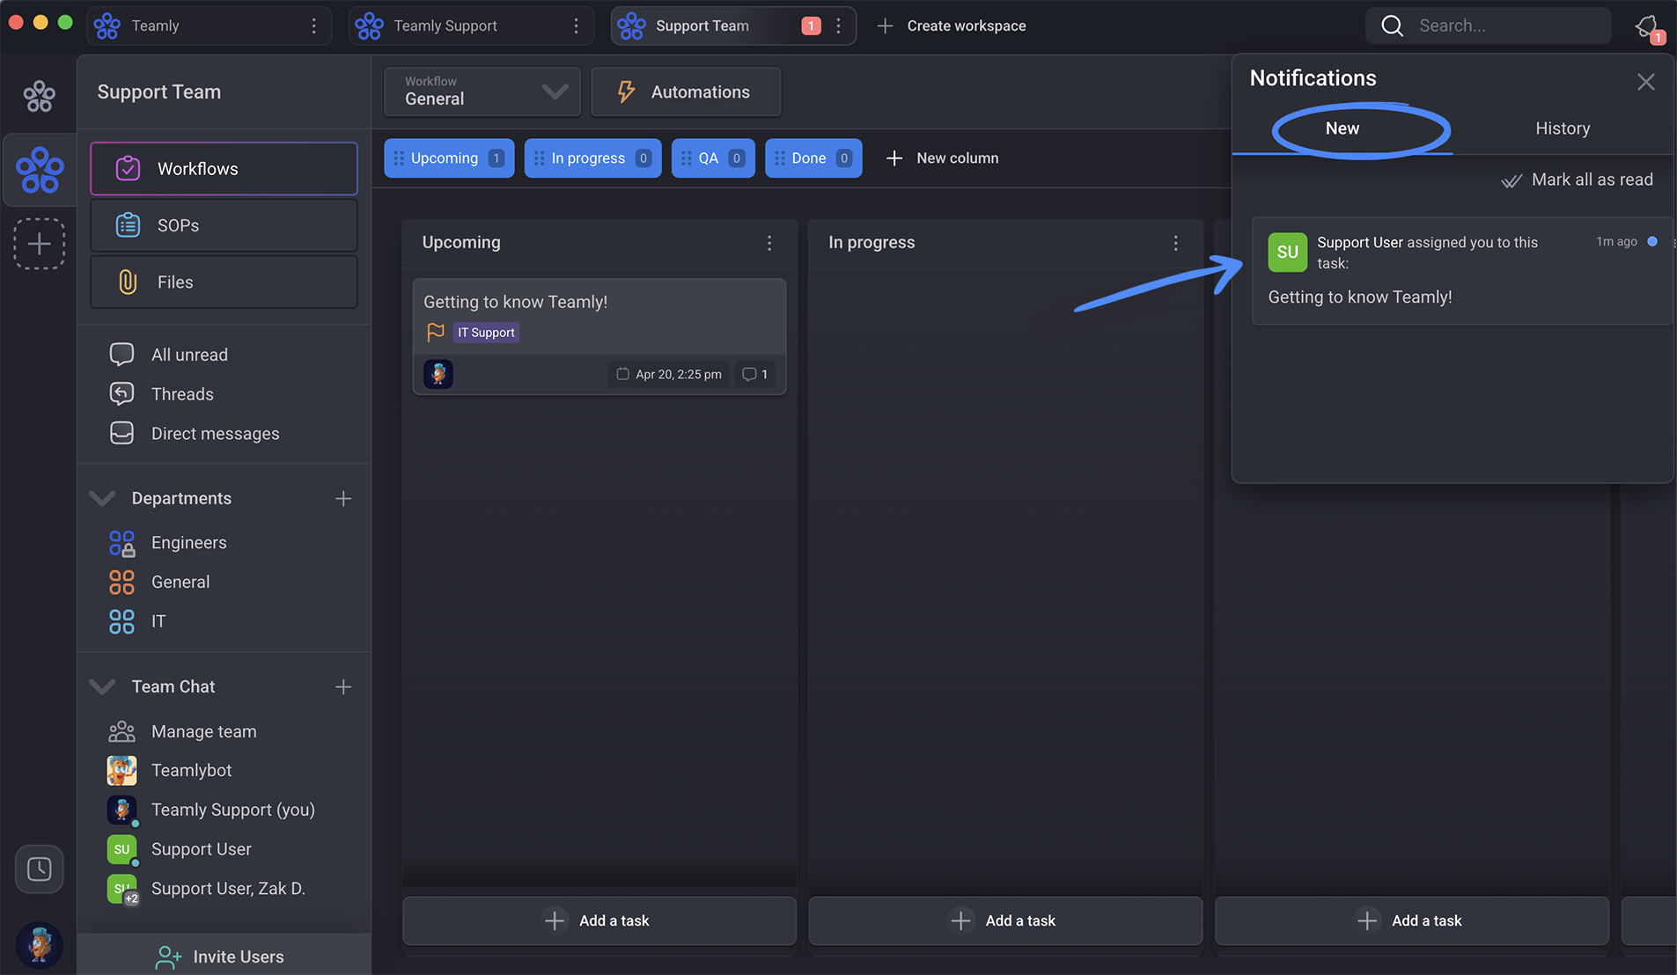Click New column button
This screenshot has width=1677, height=975.
click(942, 158)
